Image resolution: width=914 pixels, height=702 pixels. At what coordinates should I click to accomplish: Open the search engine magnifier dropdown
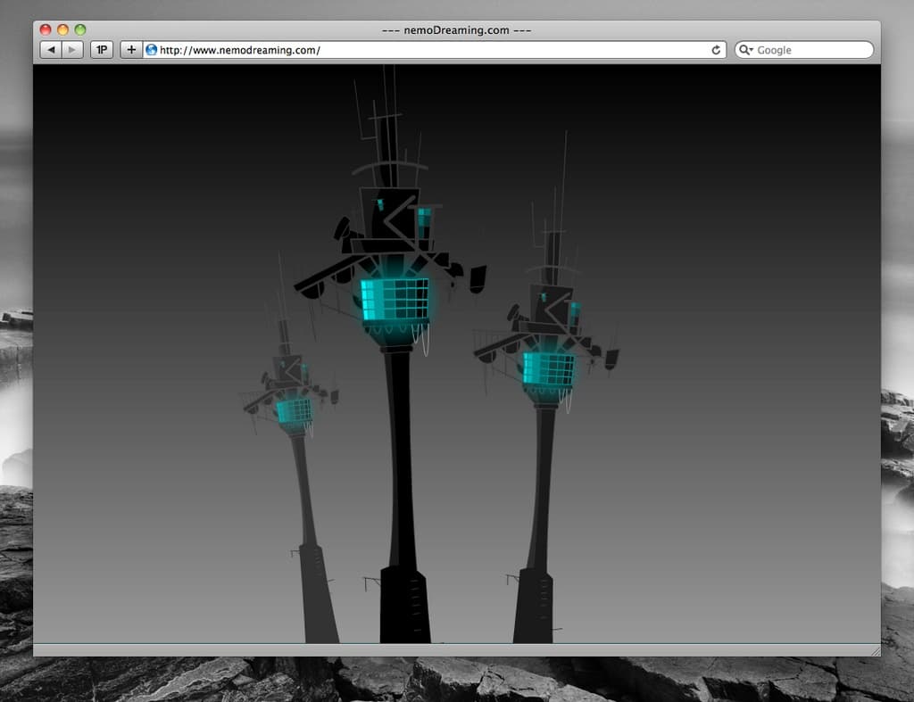[x=746, y=50]
